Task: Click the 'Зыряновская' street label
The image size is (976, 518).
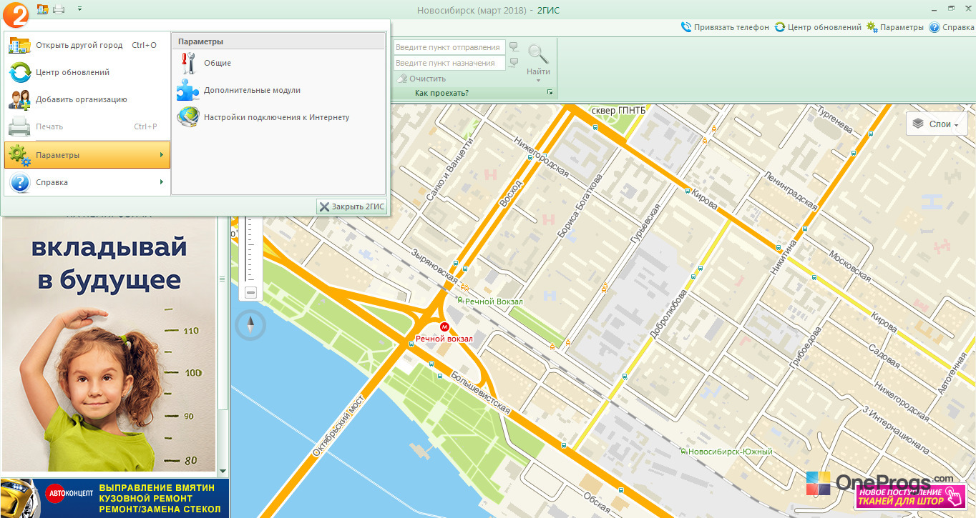Action: [x=434, y=266]
